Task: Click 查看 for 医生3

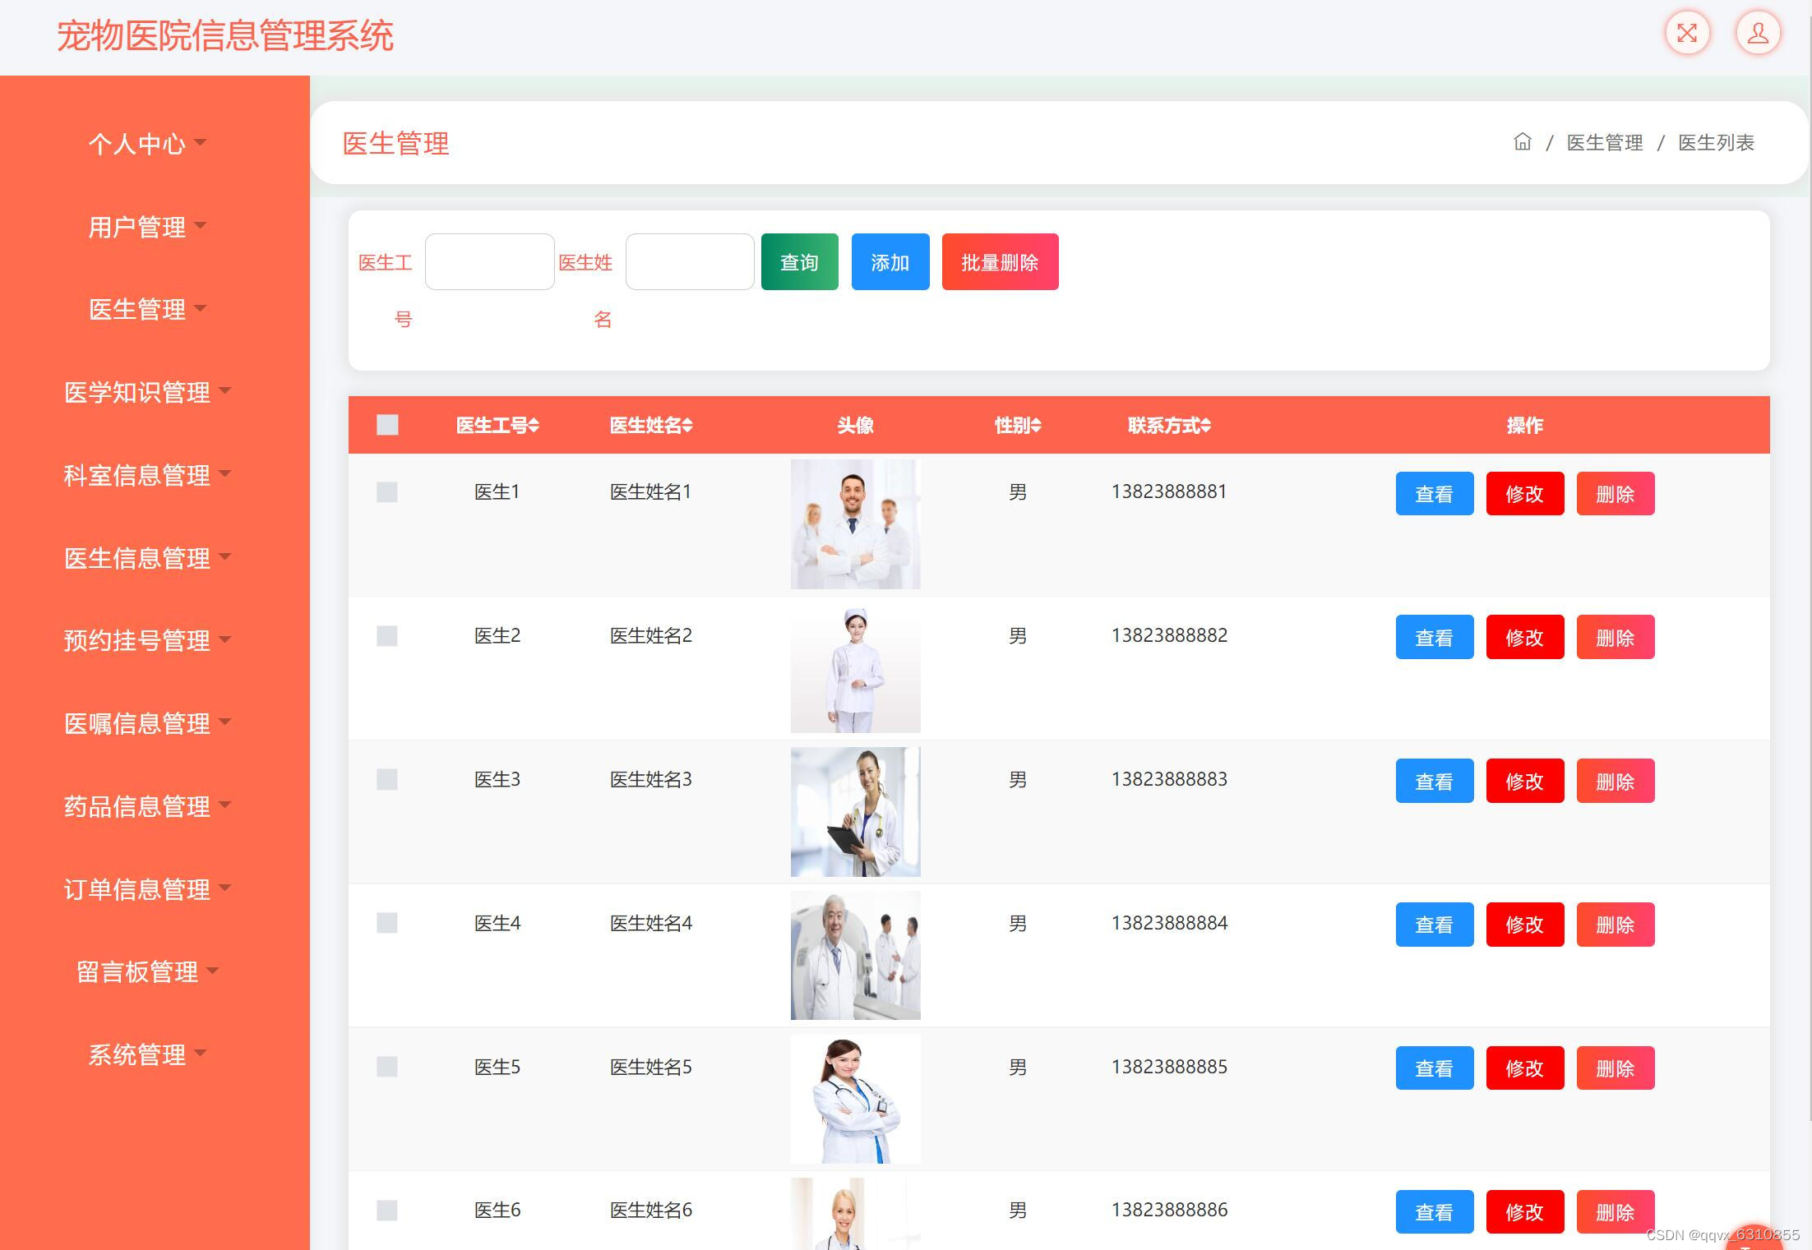Action: coord(1434,781)
